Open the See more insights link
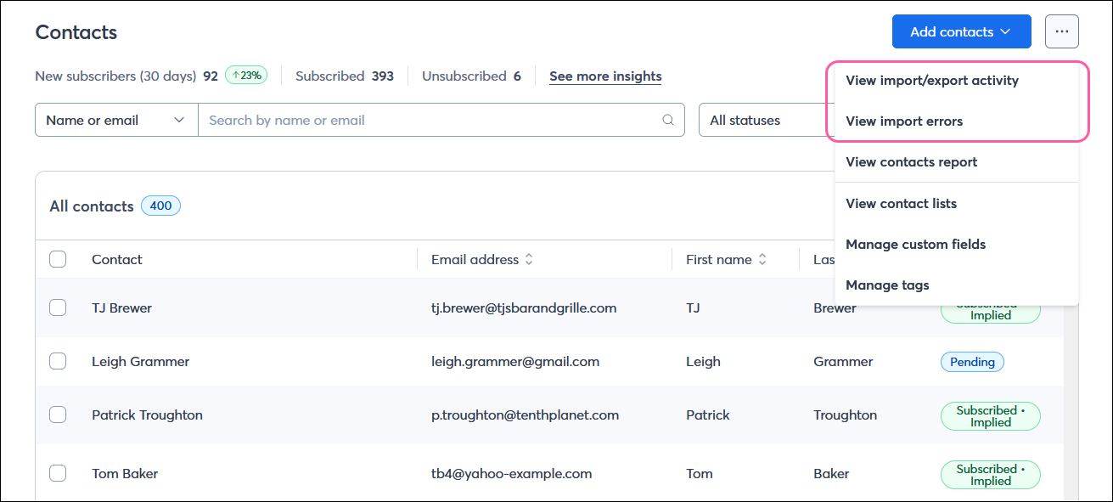This screenshot has width=1113, height=502. [604, 76]
